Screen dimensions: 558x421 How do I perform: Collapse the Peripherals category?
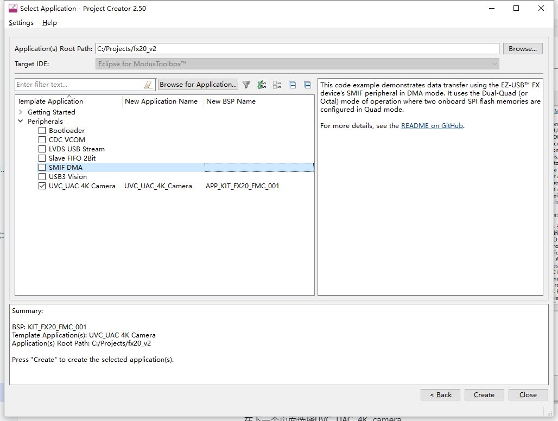(20, 121)
